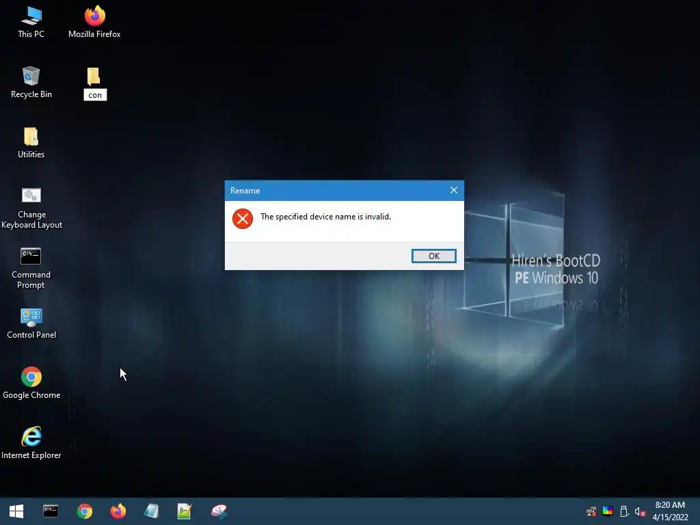
Task: Select the Mozilla Firefox desktop shortcut
Action: point(94,22)
